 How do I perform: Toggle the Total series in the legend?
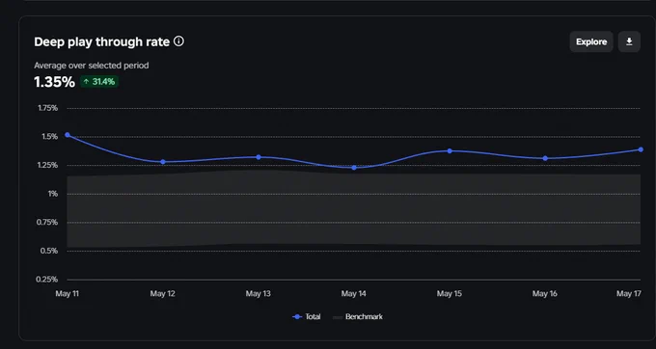307,317
